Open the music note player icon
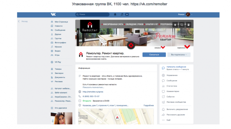This screenshot has width=231, height=129. (122, 14)
